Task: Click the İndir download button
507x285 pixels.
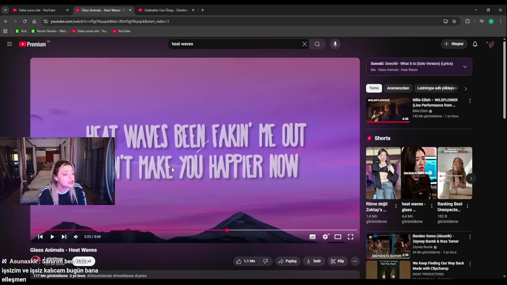Action: point(314,261)
